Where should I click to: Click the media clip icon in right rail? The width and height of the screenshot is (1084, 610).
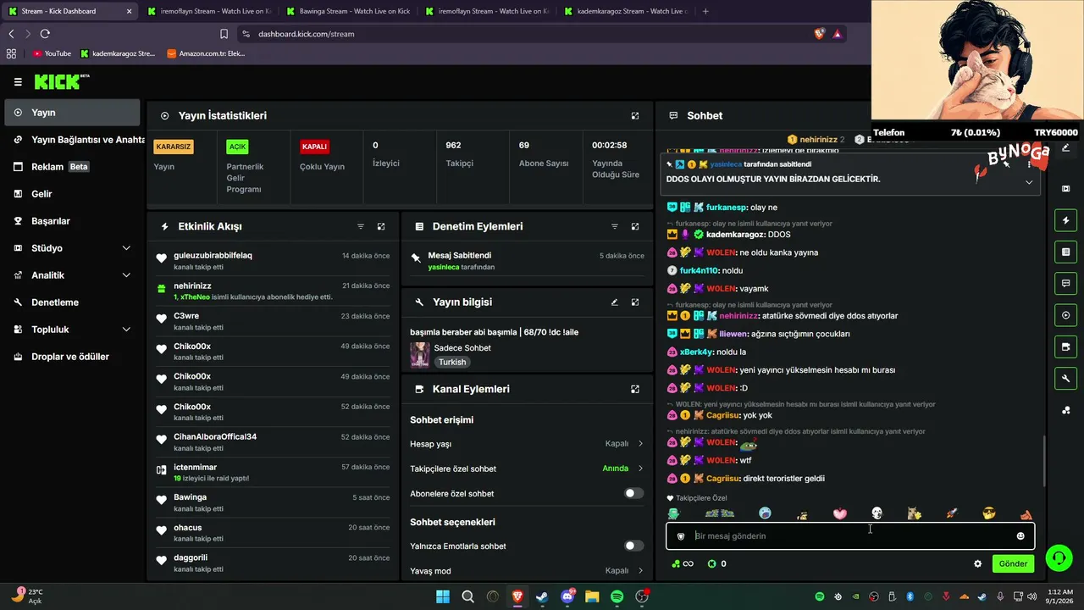[1065, 188]
